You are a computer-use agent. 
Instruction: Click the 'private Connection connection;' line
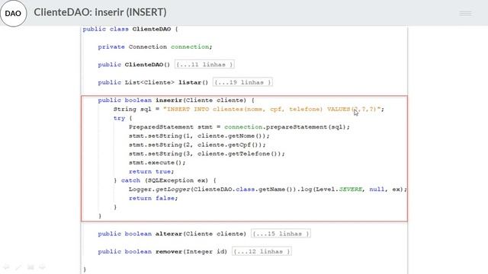click(155, 47)
